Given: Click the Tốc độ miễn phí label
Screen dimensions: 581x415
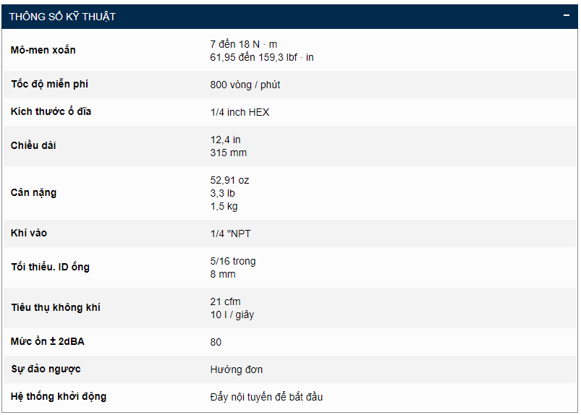Looking at the screenshot, I should click(50, 85).
